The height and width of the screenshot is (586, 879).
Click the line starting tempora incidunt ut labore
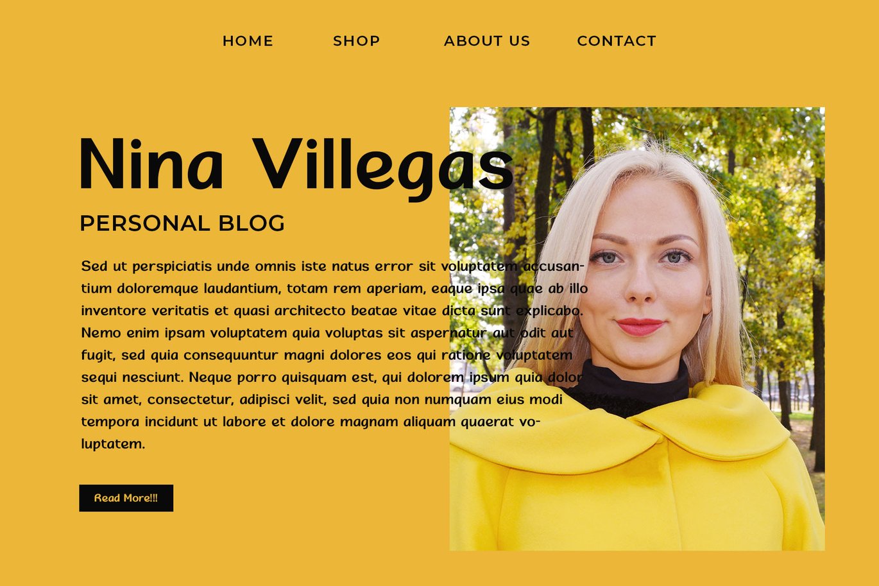coord(311,422)
